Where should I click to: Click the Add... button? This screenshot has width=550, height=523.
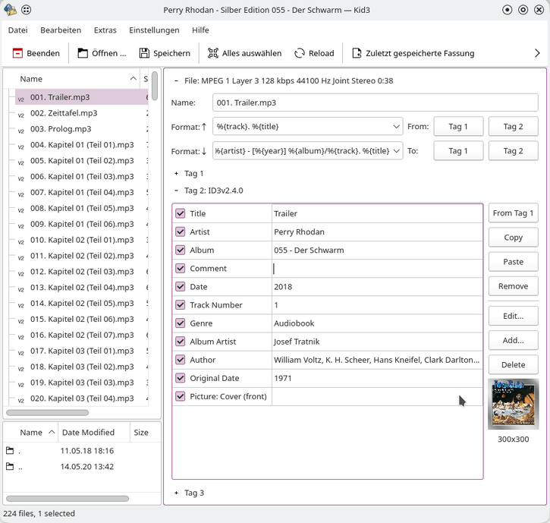[513, 341]
